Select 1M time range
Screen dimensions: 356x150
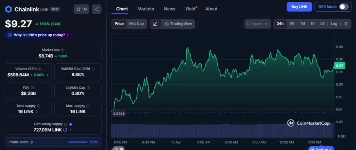point(302,24)
